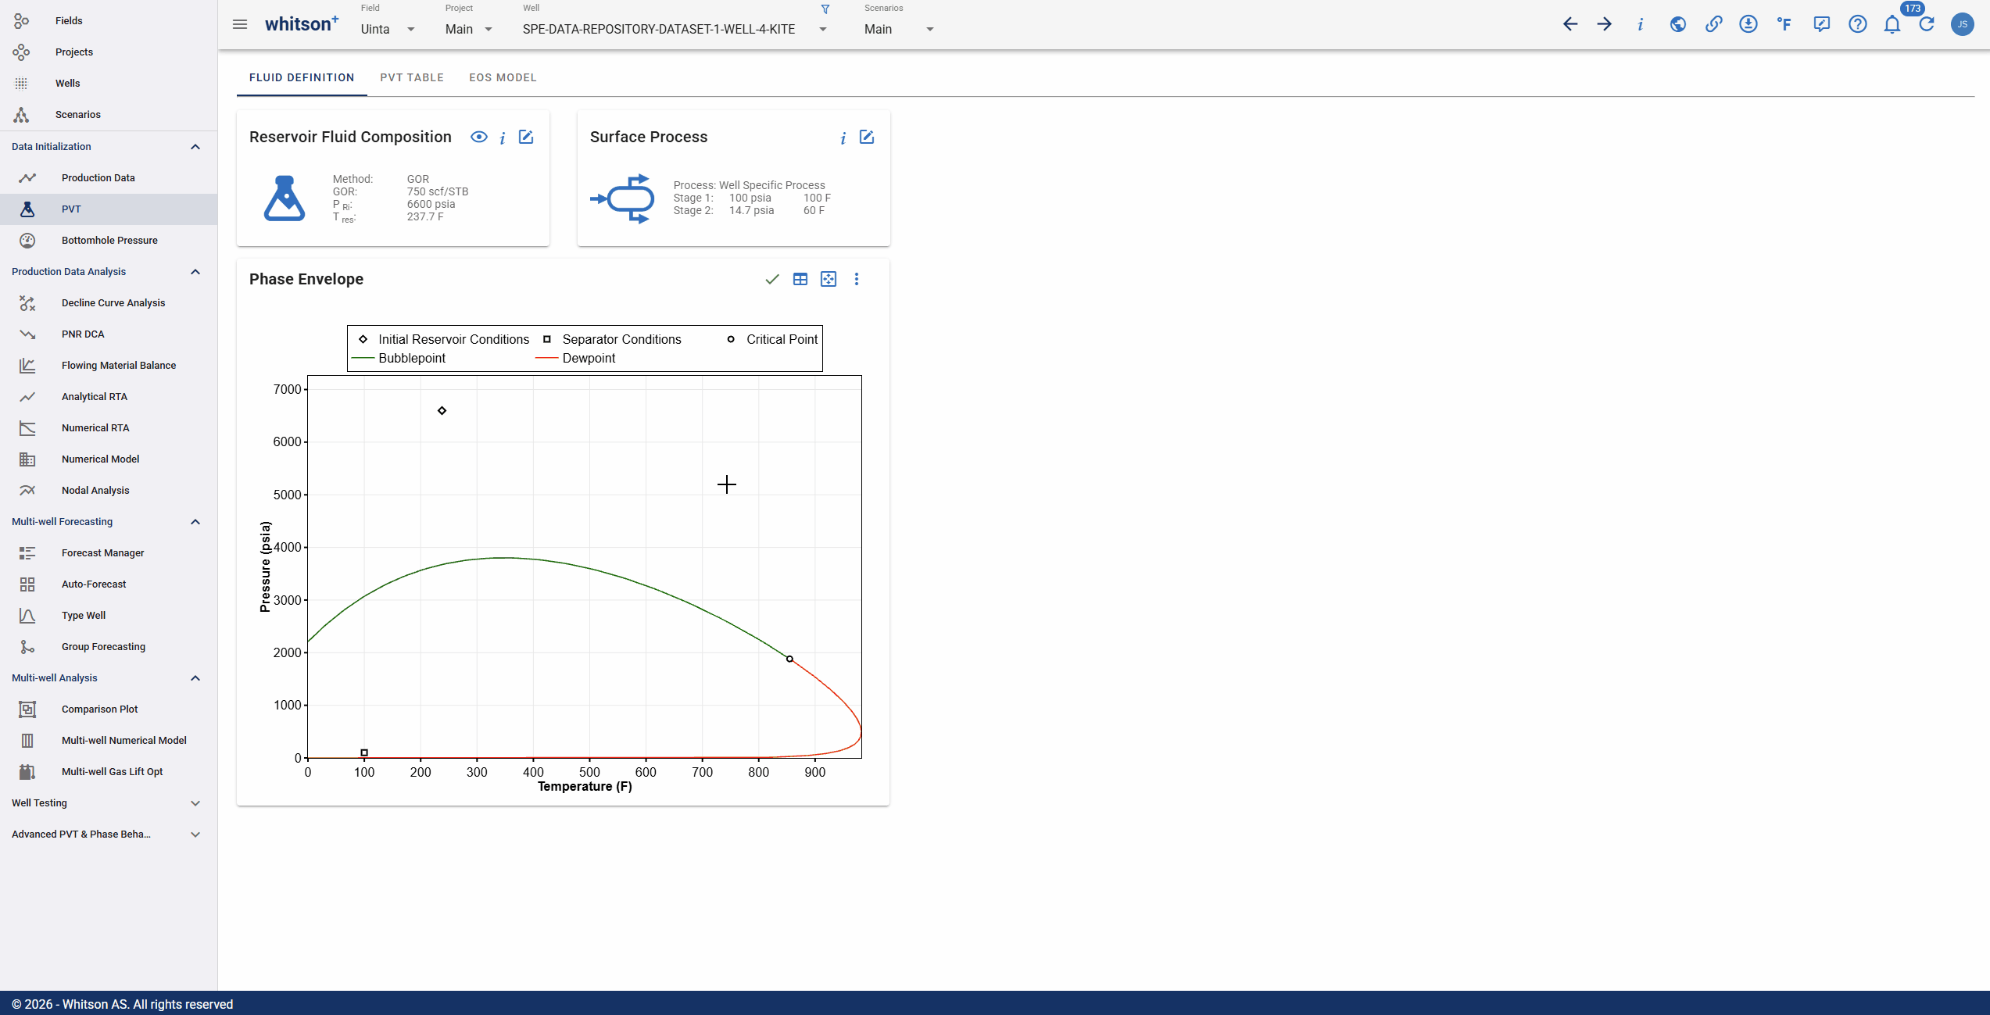Open the JS user avatar menu
This screenshot has height=1015, width=1990.
click(1962, 24)
